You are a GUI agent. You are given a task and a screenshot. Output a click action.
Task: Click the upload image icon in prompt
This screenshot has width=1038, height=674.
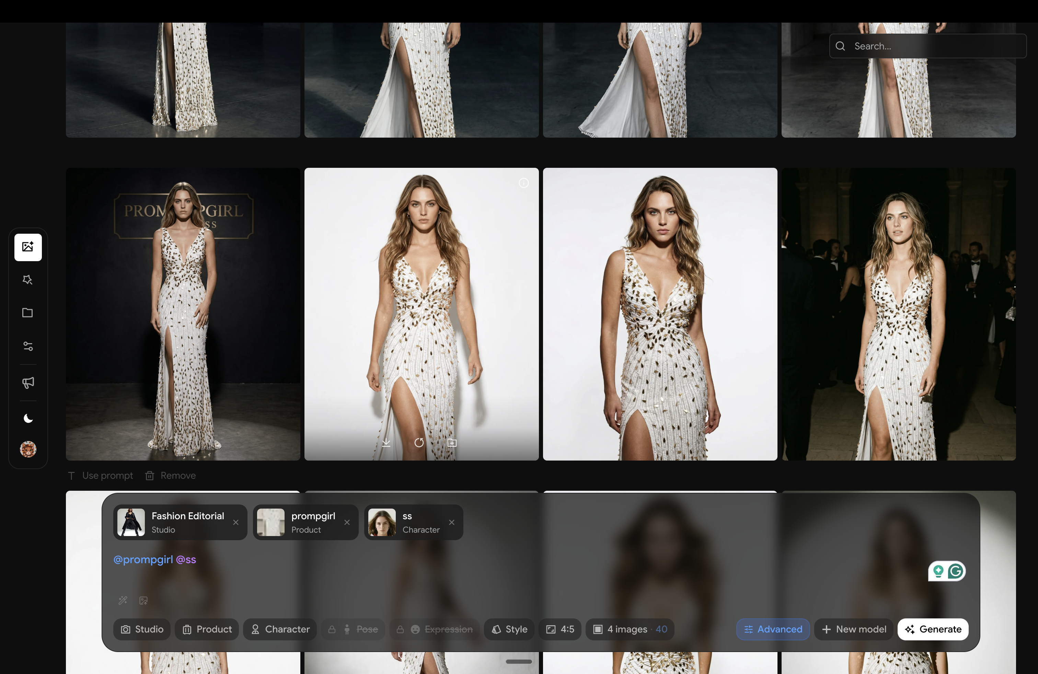tap(143, 600)
